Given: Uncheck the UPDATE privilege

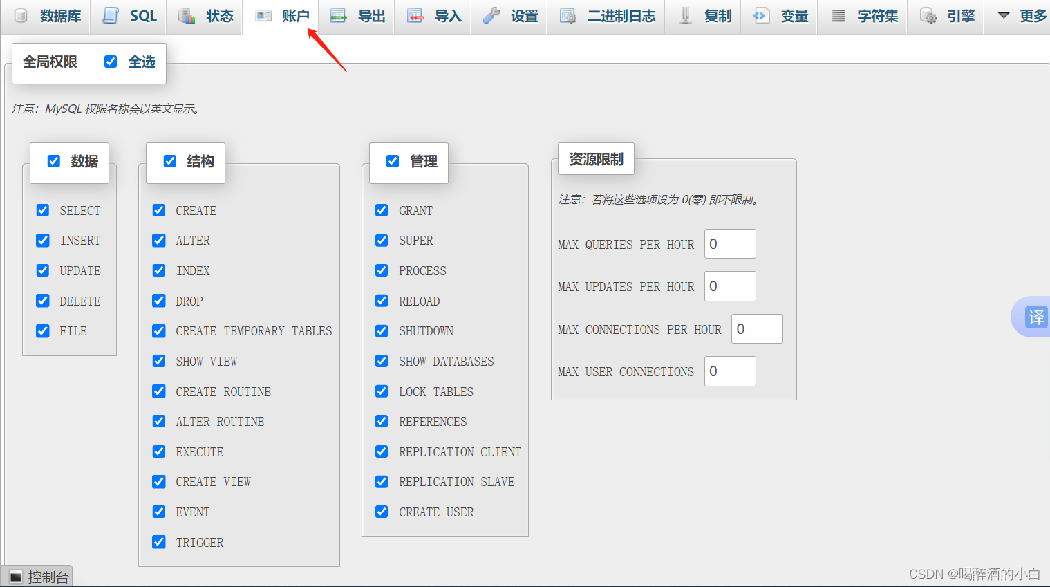Looking at the screenshot, I should (x=43, y=270).
